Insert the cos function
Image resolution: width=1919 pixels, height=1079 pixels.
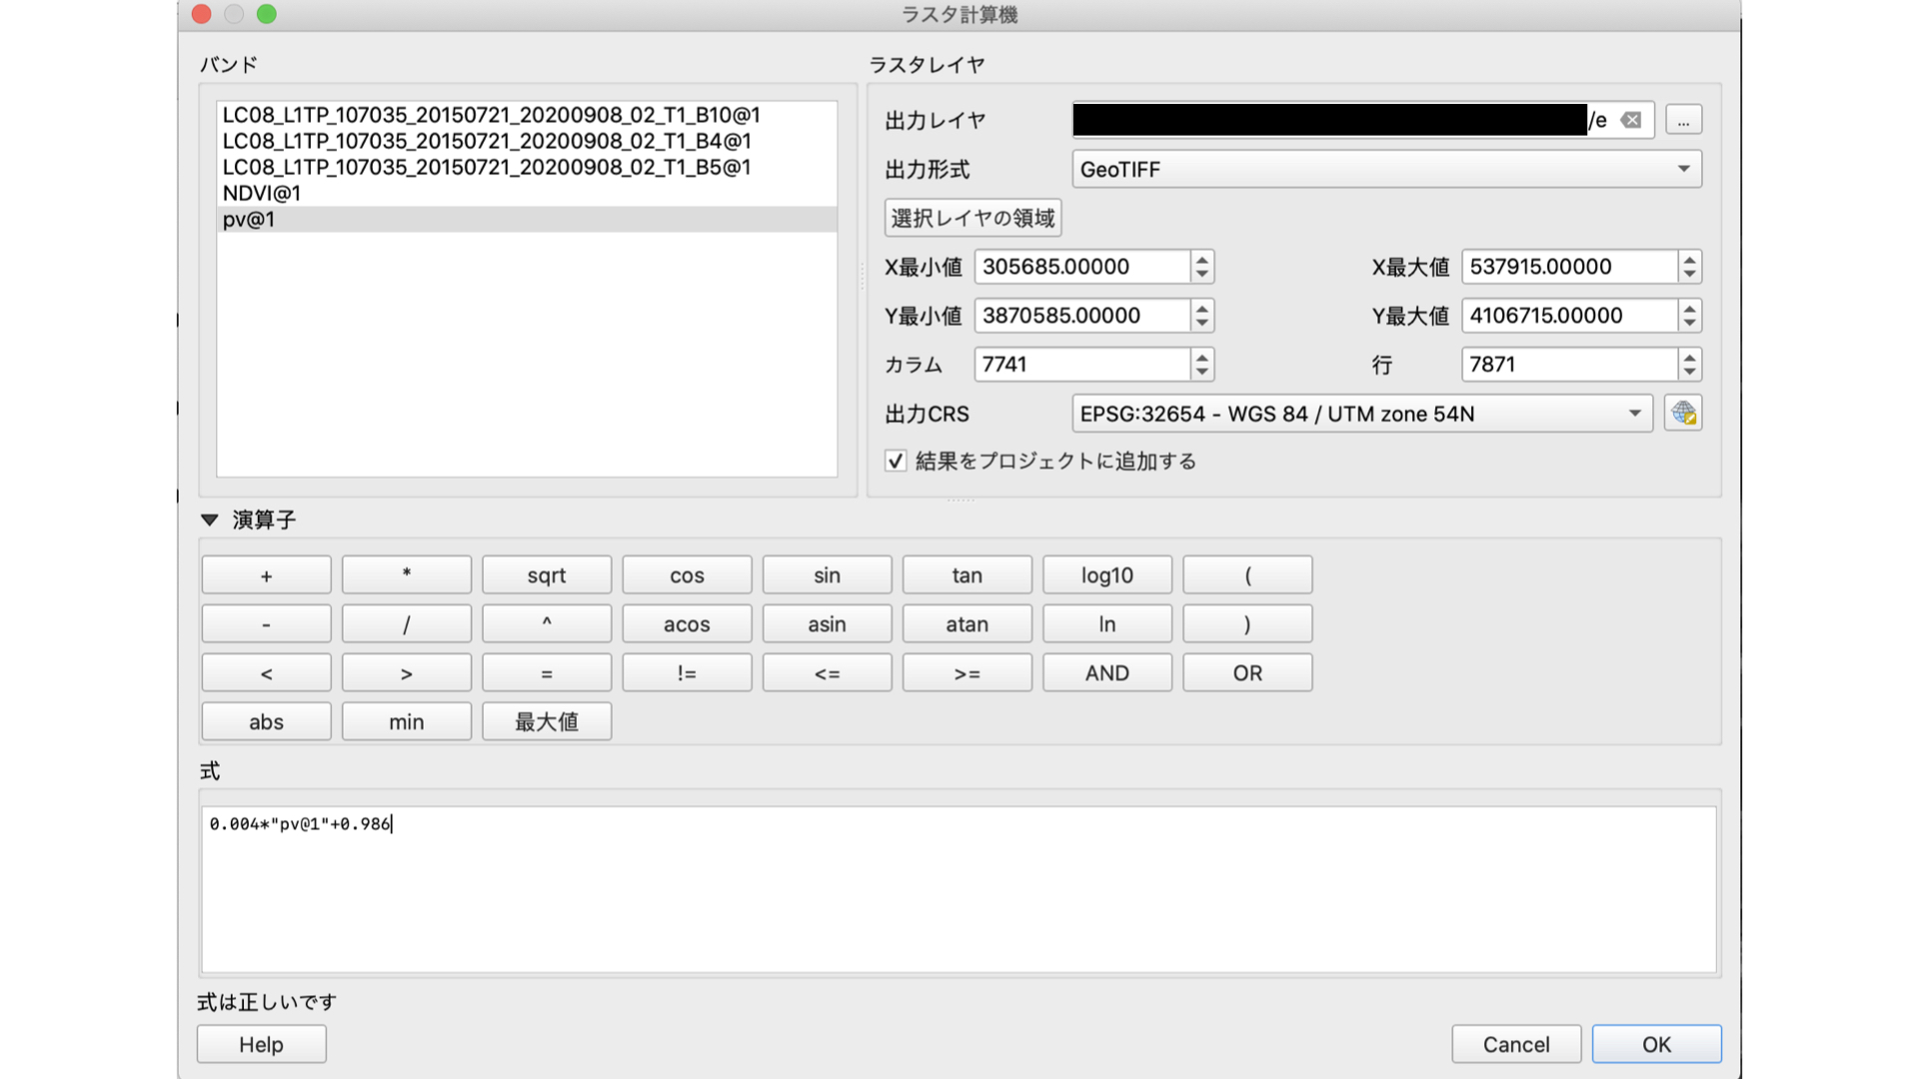tap(687, 575)
